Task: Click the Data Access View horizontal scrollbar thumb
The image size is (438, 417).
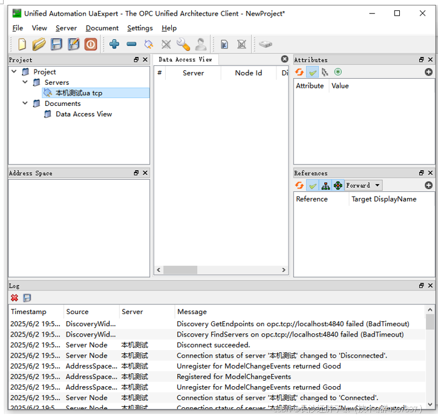Action: [180, 270]
